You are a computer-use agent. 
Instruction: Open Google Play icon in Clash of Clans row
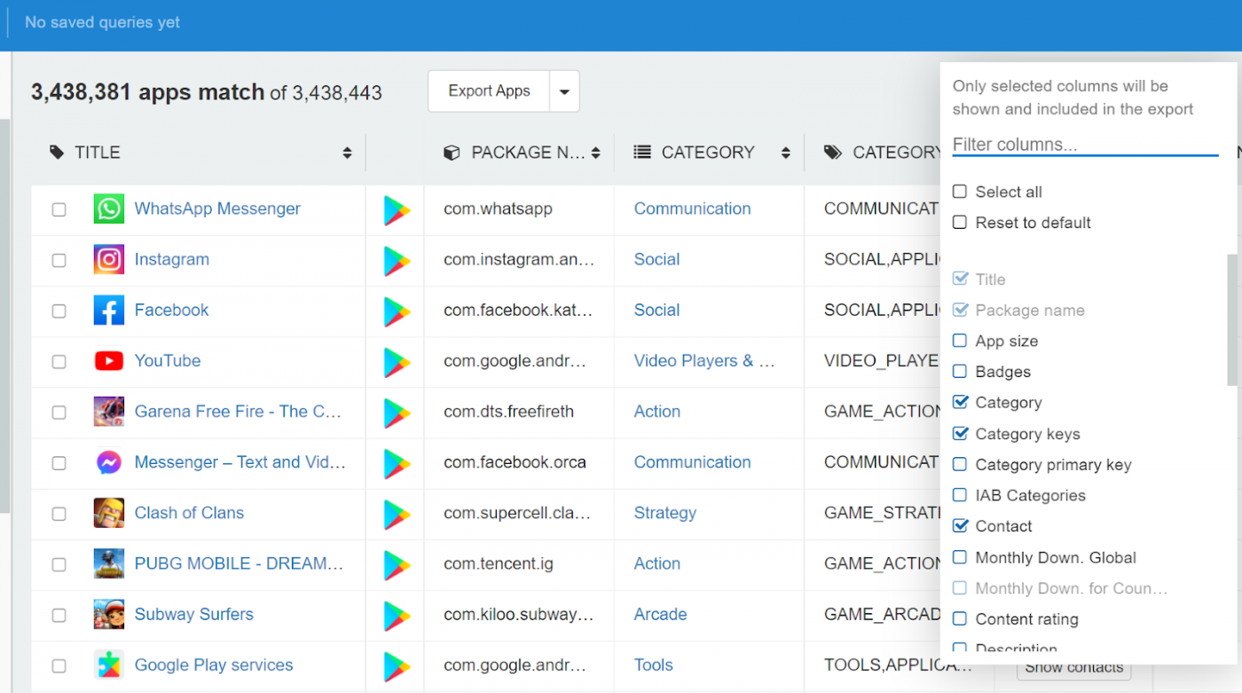tap(397, 514)
